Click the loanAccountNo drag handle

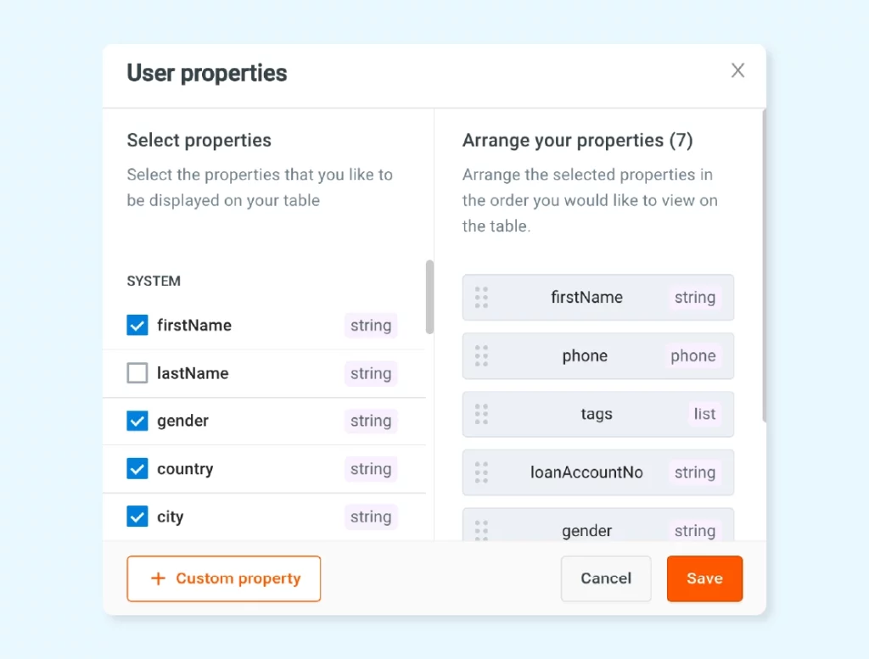click(x=481, y=472)
